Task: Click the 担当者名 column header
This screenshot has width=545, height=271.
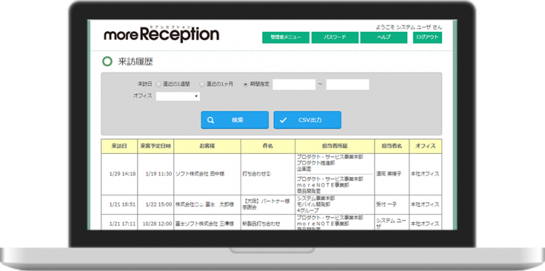Action: point(392,146)
